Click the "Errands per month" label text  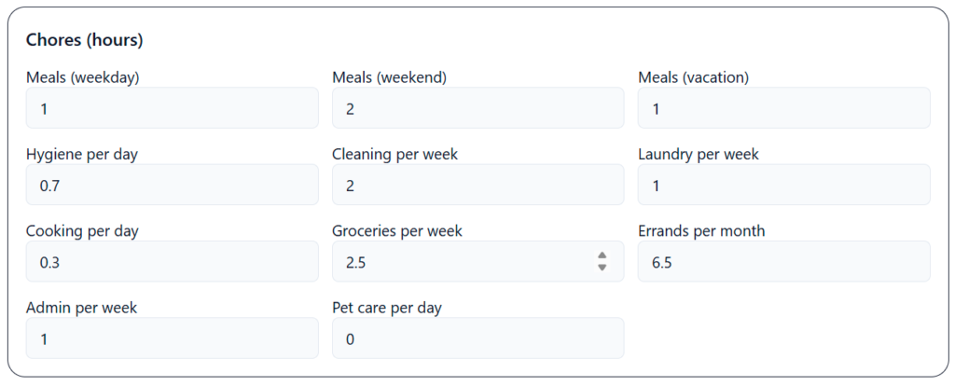(701, 230)
